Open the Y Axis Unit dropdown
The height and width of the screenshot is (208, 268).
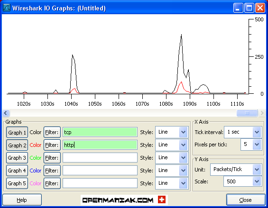pyautogui.click(x=236, y=170)
